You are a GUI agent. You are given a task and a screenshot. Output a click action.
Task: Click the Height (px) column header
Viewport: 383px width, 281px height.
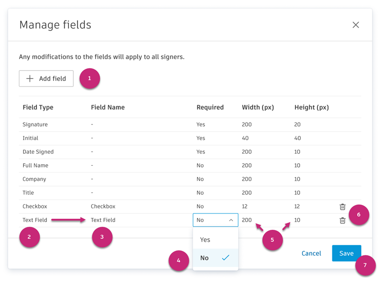coord(312,107)
